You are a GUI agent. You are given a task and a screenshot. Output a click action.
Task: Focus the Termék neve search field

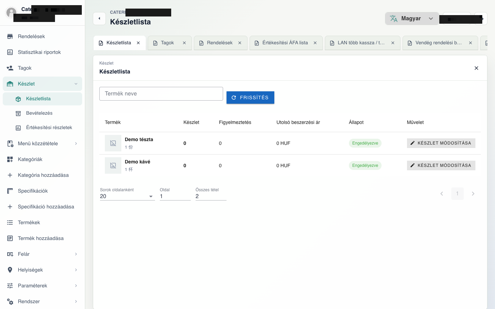(x=161, y=94)
